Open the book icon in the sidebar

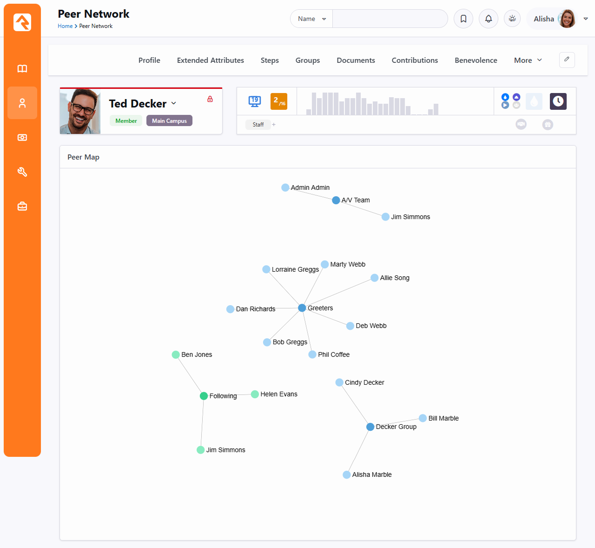(x=22, y=69)
